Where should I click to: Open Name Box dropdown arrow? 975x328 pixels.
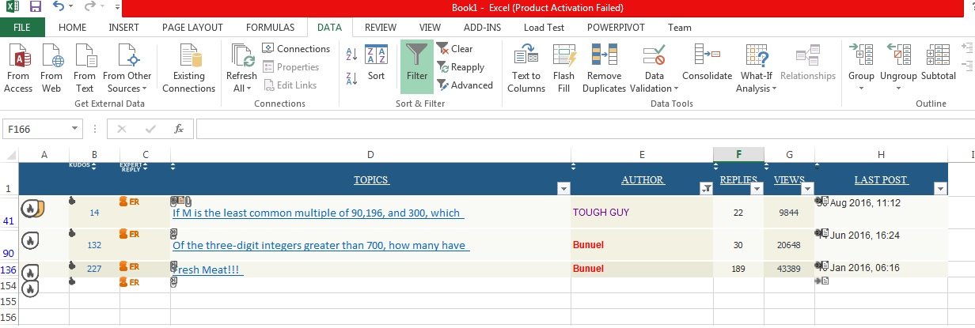75,129
